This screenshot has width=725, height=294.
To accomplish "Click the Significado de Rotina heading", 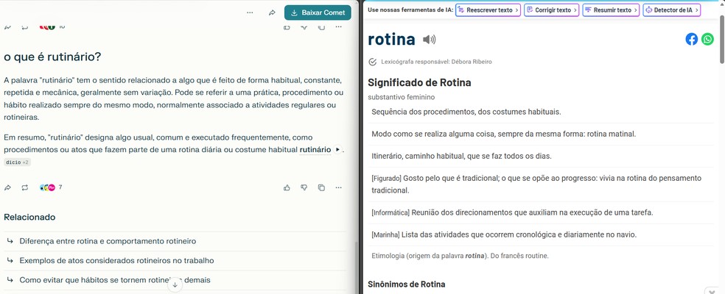I will click(x=419, y=82).
